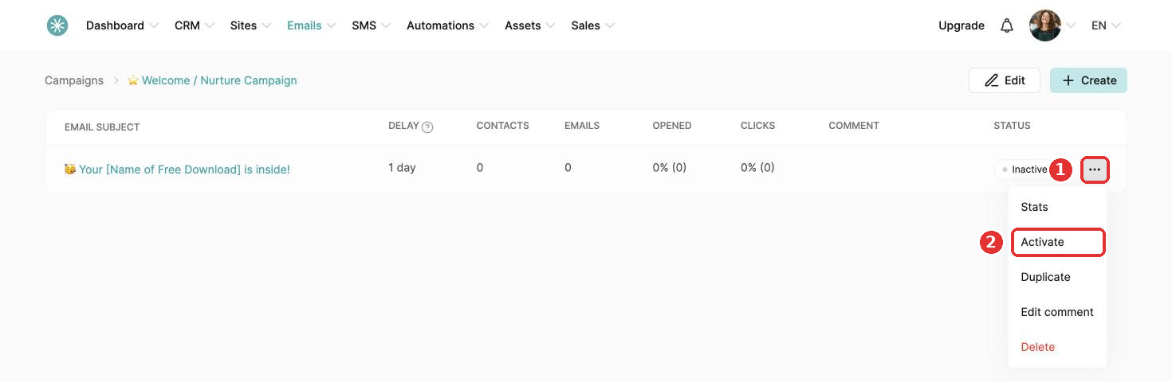
Task: Click the snowflake app logo
Action: 57,25
